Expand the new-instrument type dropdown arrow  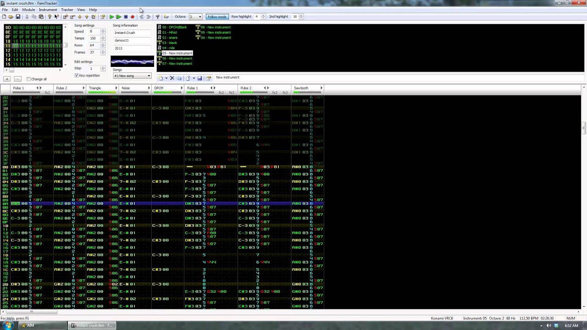pyautogui.click(x=166, y=78)
